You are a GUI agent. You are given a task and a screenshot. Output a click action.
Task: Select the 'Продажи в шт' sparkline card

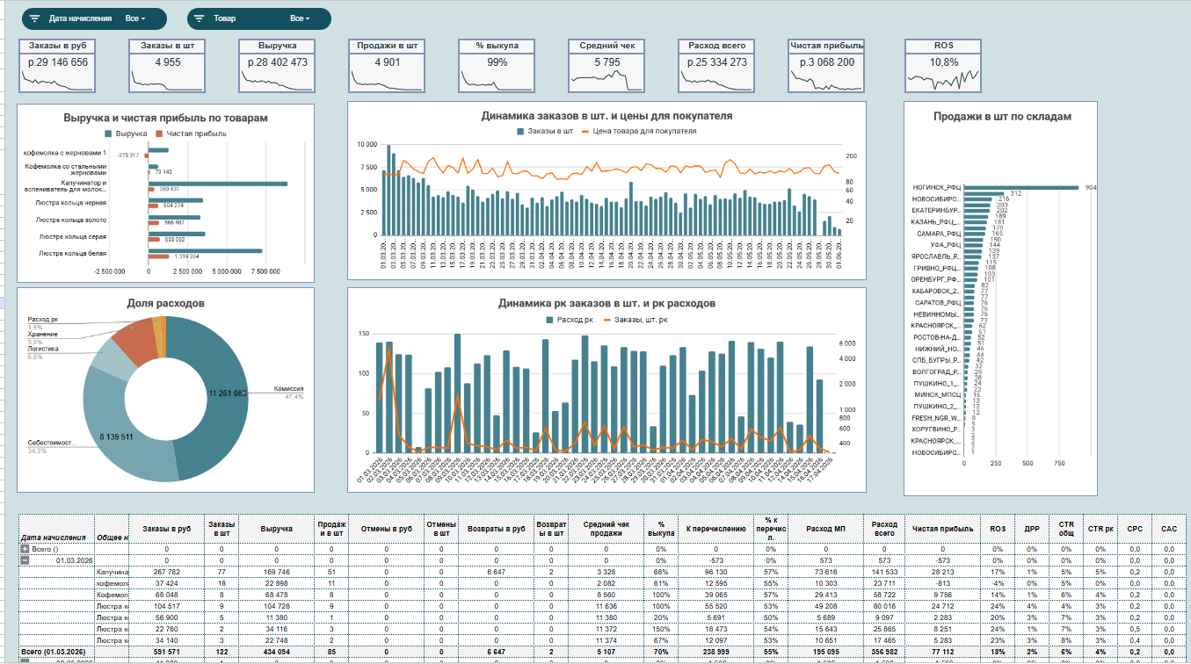tap(388, 65)
